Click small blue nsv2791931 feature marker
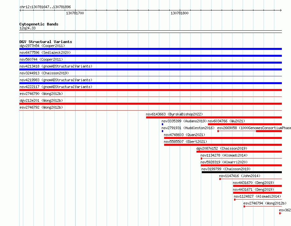The image size is (291, 226). click(x=163, y=131)
